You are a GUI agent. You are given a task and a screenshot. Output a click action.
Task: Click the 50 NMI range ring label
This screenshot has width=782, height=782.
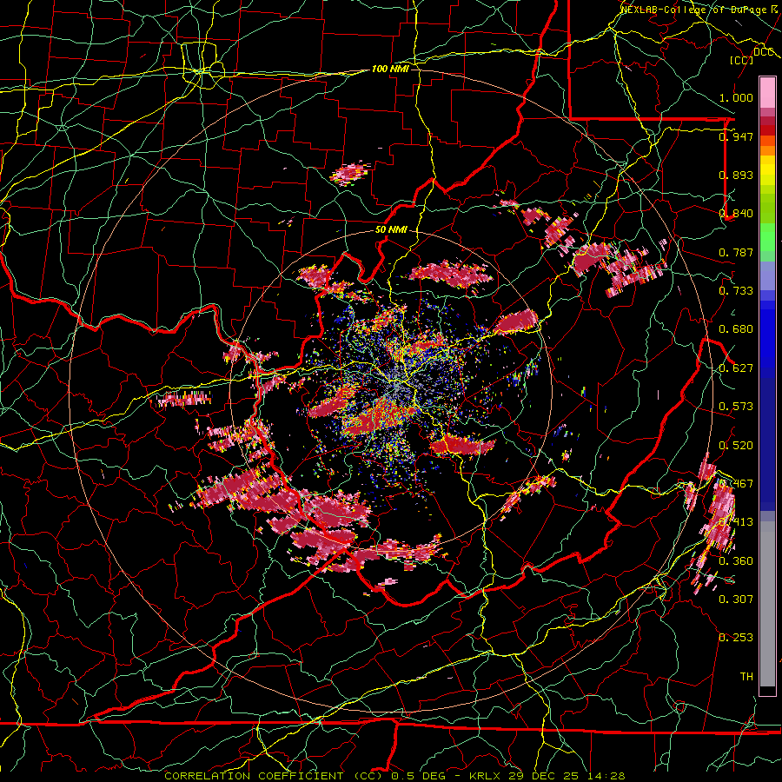[x=391, y=230]
